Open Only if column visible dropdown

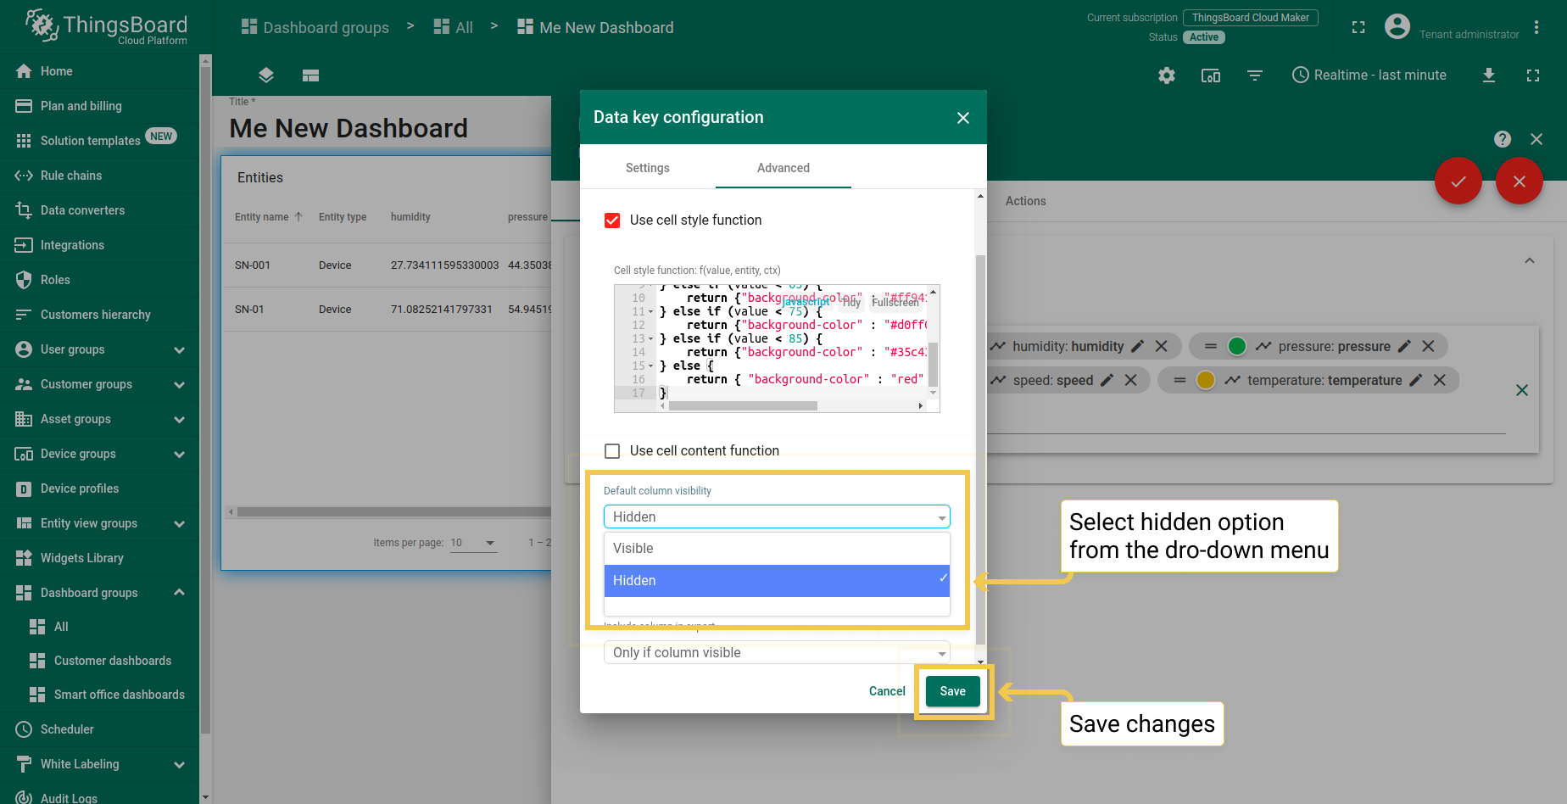[777, 652]
